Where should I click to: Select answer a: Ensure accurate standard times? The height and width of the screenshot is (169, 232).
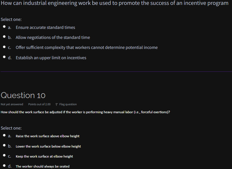(4, 26)
